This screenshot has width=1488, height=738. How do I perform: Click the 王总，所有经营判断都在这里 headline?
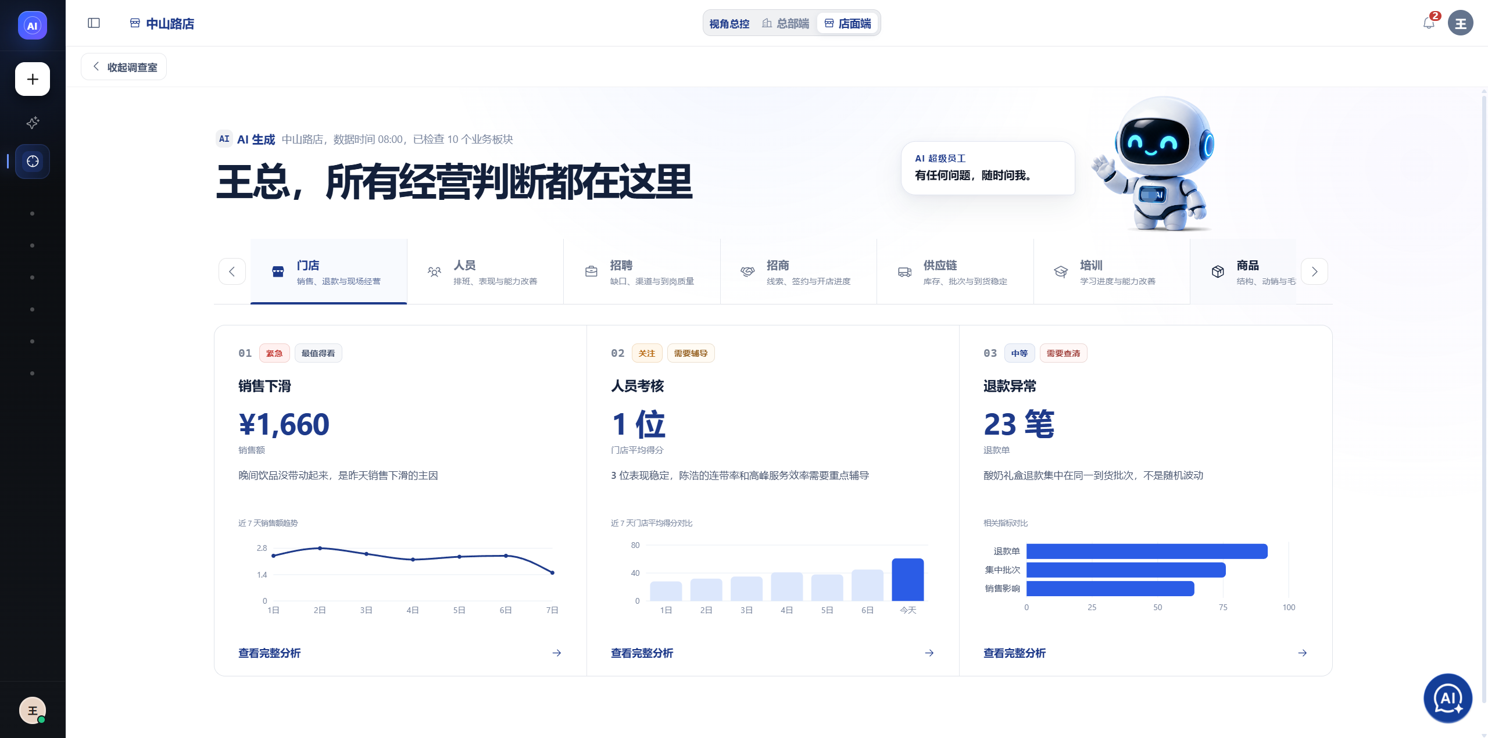[454, 182]
